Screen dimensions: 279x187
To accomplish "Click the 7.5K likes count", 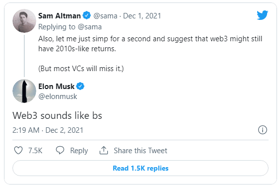I will (35, 151).
